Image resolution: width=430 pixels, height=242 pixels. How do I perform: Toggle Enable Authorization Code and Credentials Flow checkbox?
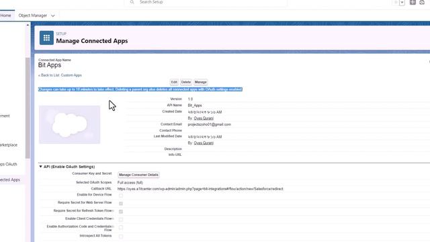coord(121,227)
